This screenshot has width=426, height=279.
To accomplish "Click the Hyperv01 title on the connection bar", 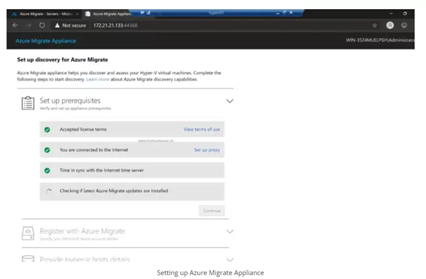I will point(216,13).
